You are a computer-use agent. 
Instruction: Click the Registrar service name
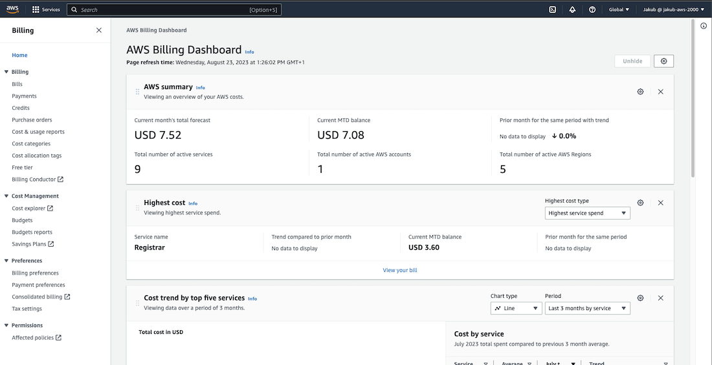[x=150, y=247]
